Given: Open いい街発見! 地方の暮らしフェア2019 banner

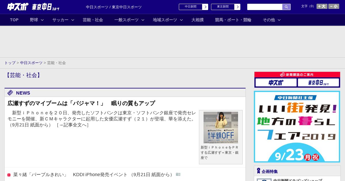Looking at the screenshot, I should [297, 127].
